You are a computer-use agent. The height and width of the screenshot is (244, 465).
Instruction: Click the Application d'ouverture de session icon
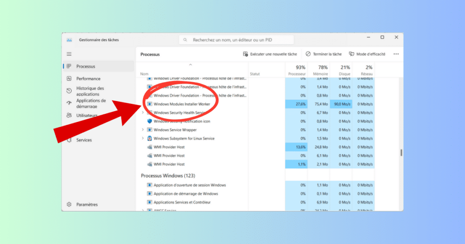click(x=149, y=185)
